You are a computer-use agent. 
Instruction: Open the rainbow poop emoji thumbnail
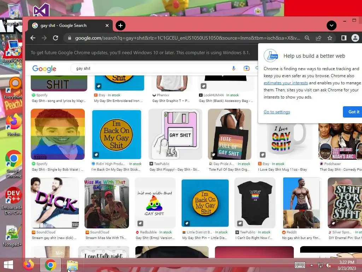[155, 203]
